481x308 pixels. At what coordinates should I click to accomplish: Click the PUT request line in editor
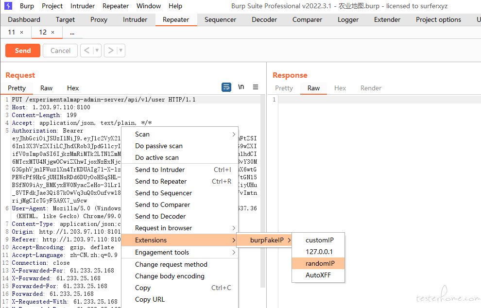pos(103,100)
